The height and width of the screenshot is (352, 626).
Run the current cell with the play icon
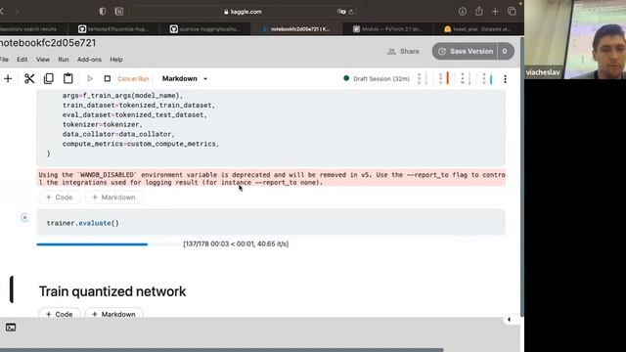90,78
